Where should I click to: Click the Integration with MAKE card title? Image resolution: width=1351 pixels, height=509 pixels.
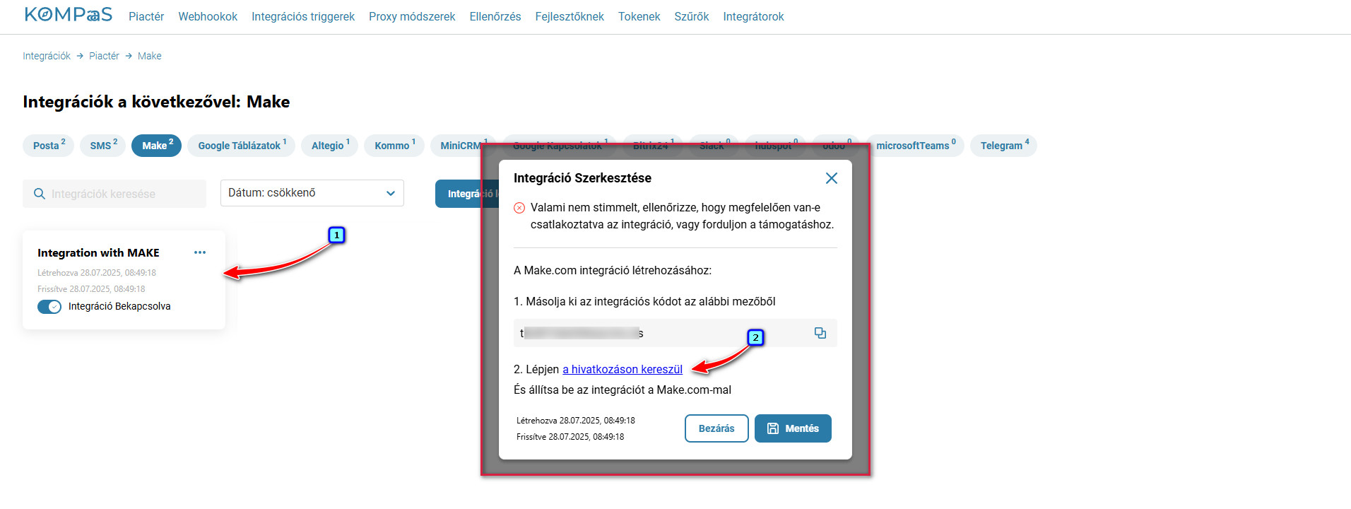point(98,252)
